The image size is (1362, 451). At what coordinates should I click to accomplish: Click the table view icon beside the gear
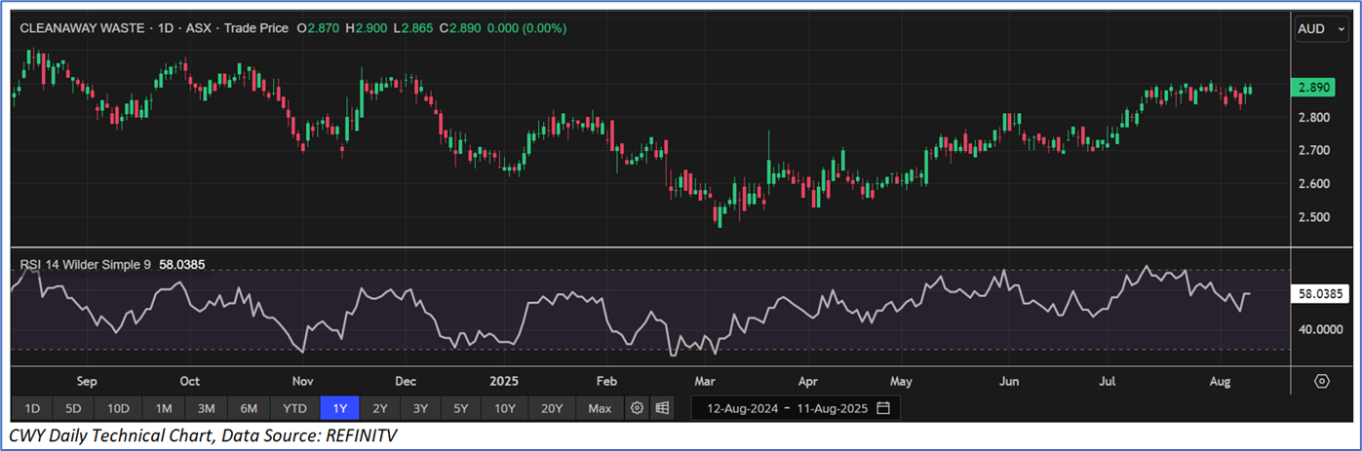(x=662, y=407)
